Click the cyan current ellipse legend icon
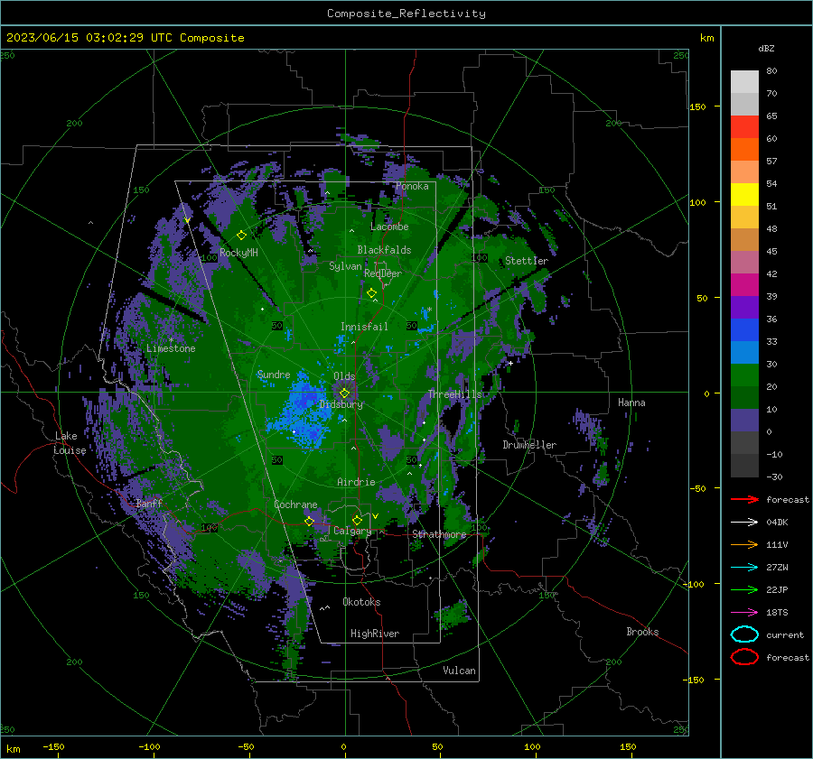 pyautogui.click(x=744, y=634)
